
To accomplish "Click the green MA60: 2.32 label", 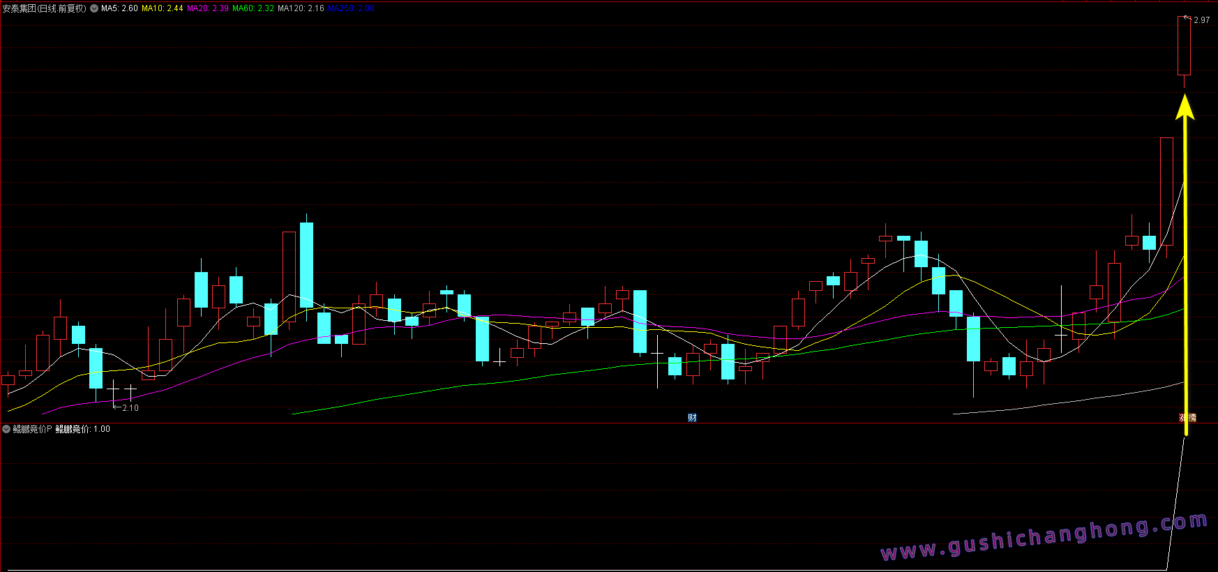I will point(253,8).
